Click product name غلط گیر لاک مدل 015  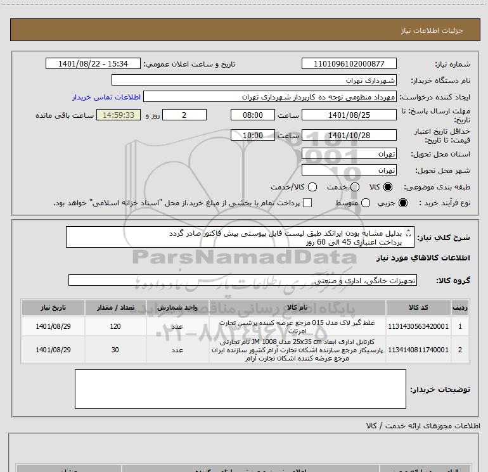click(x=297, y=327)
